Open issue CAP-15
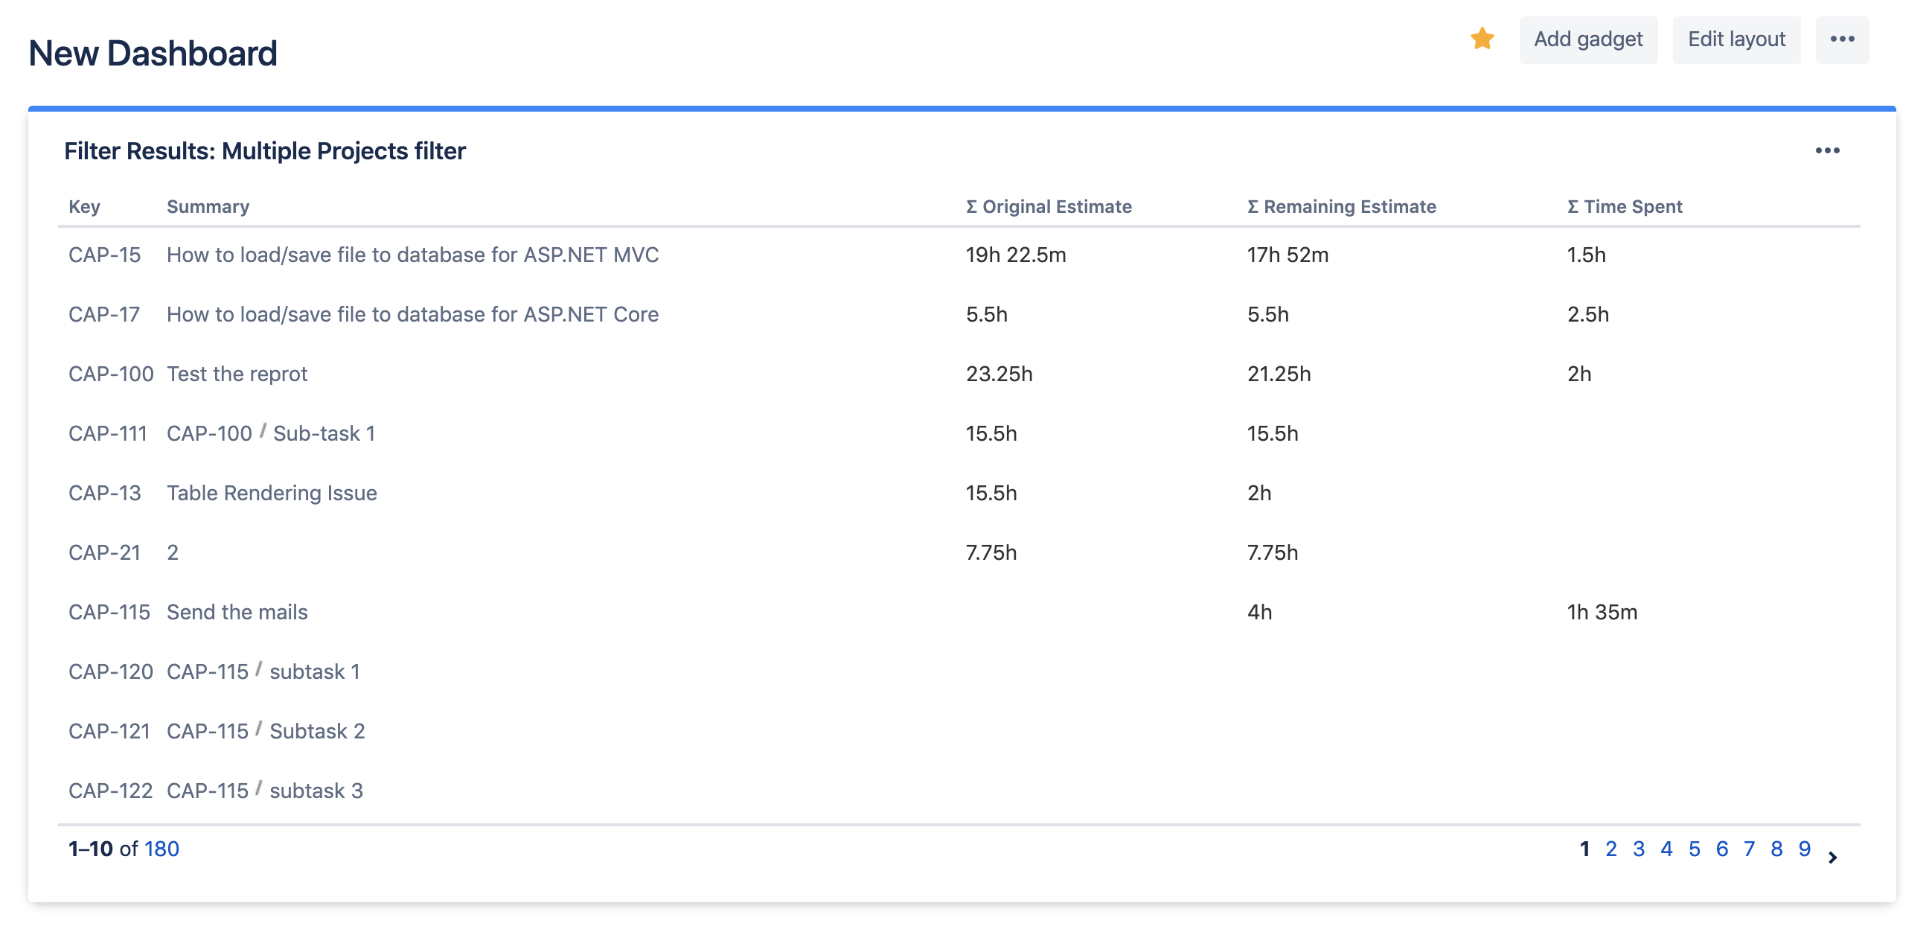This screenshot has height=935, width=1932. pos(103,255)
